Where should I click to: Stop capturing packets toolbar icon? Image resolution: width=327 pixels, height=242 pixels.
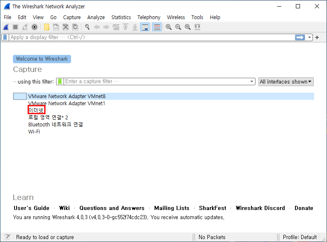[x=15, y=27]
